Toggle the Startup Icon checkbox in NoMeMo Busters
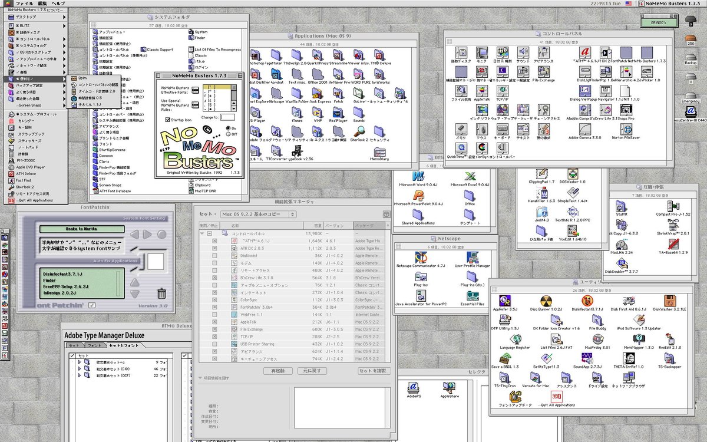The height and width of the screenshot is (442, 707). click(x=168, y=120)
